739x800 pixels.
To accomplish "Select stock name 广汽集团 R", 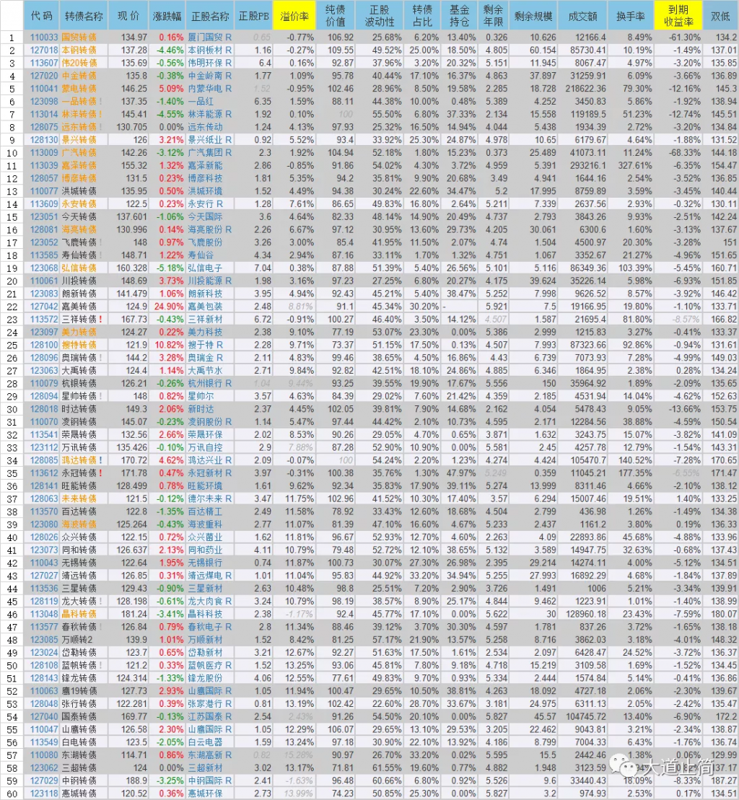I will pos(210,152).
